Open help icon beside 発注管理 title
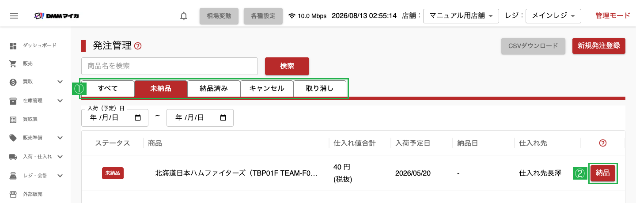Viewport: 636px width, 203px height. (x=138, y=45)
